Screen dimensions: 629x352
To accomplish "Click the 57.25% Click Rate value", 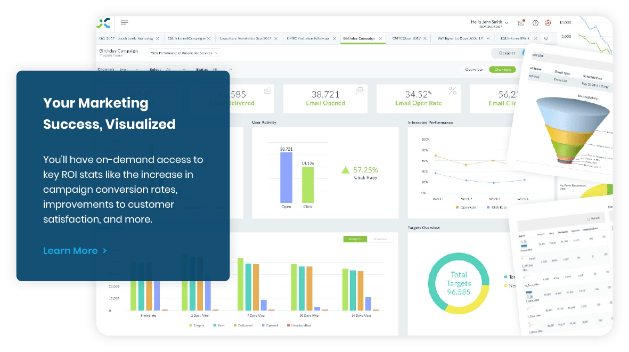I will coord(365,170).
